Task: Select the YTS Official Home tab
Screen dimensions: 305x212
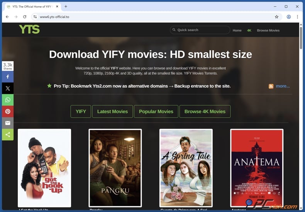Action: [33, 7]
